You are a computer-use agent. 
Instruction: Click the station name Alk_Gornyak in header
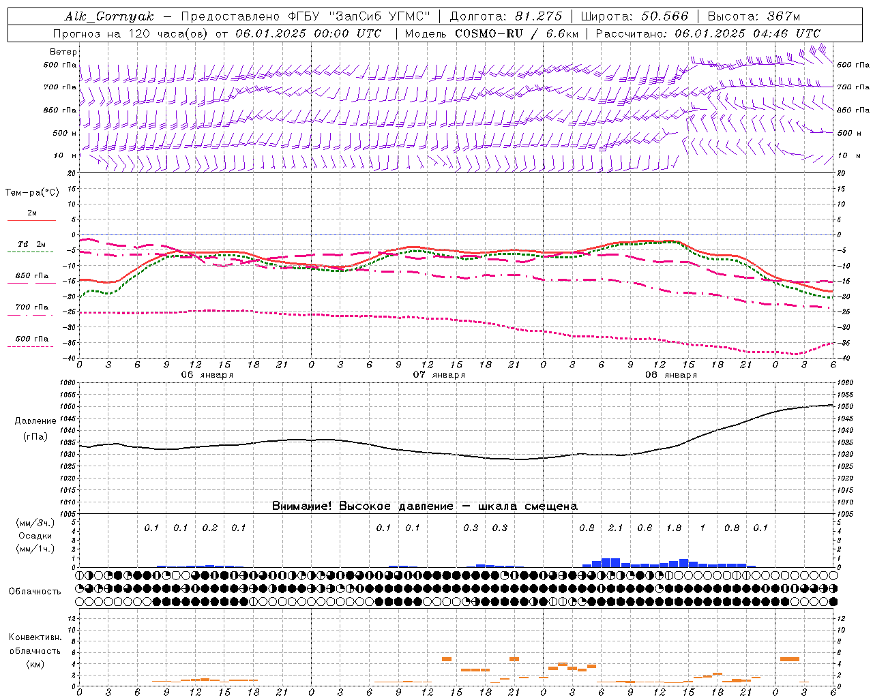pos(109,16)
